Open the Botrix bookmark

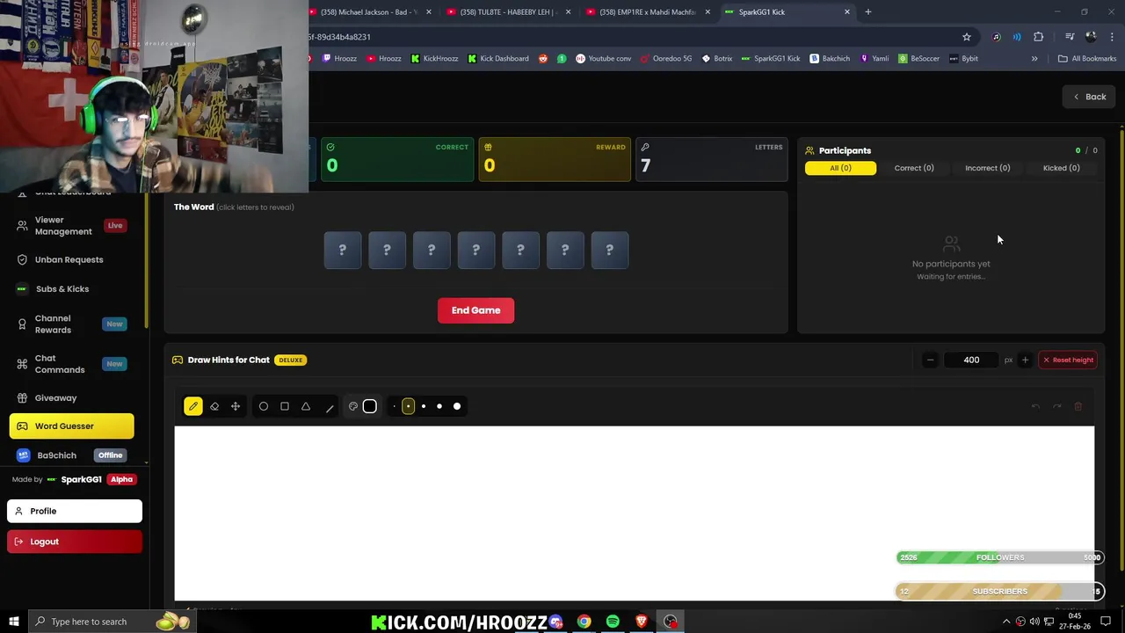pyautogui.click(x=717, y=59)
